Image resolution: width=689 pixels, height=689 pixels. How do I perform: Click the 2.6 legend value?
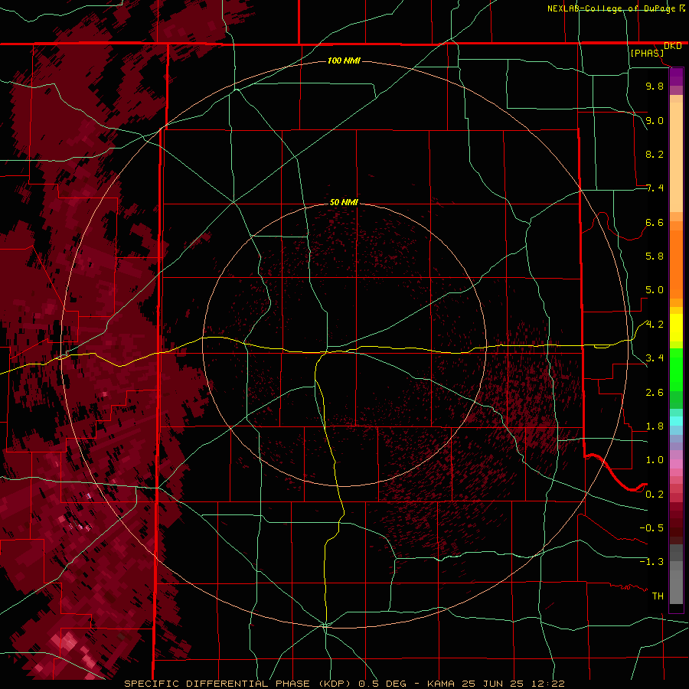(655, 393)
